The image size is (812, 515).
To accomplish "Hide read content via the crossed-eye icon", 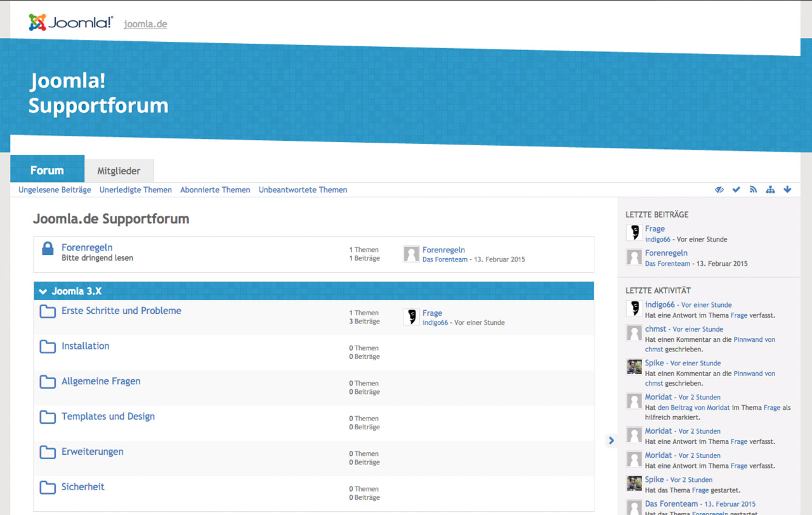I will pyautogui.click(x=719, y=190).
